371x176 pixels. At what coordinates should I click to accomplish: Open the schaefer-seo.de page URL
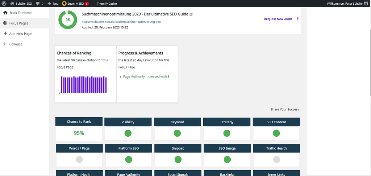click(121, 21)
